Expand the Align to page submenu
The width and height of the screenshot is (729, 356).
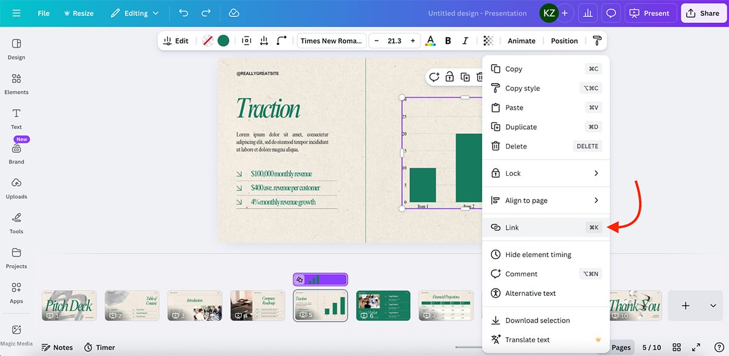pyautogui.click(x=533, y=200)
